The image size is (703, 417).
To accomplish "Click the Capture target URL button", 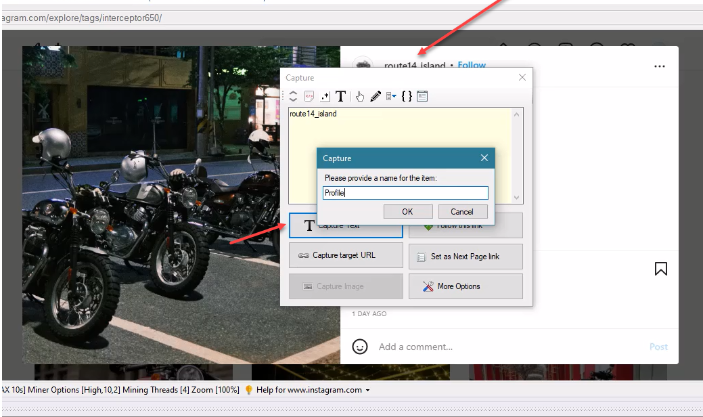I will pyautogui.click(x=346, y=256).
